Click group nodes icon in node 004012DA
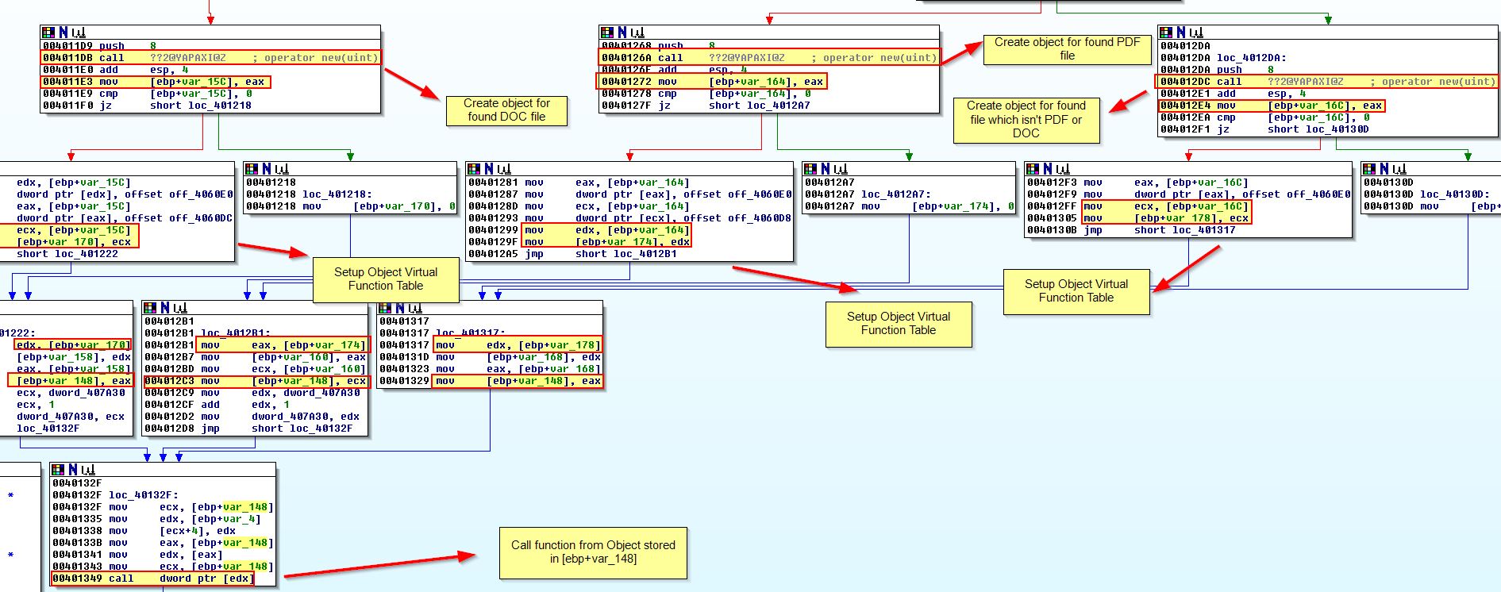This screenshot has width=1501, height=592. pos(1196,33)
